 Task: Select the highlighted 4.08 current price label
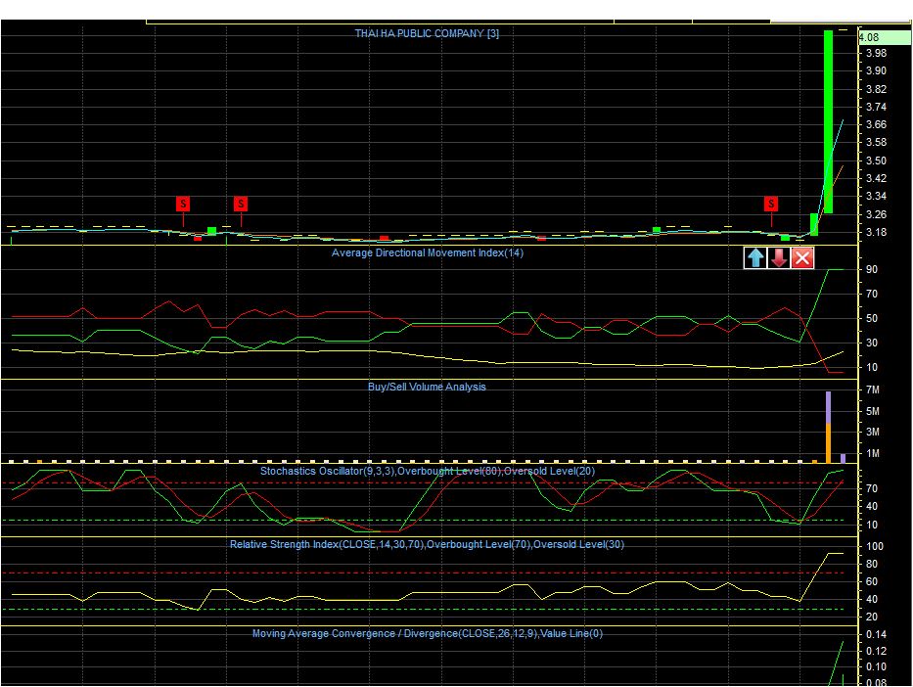pos(884,37)
